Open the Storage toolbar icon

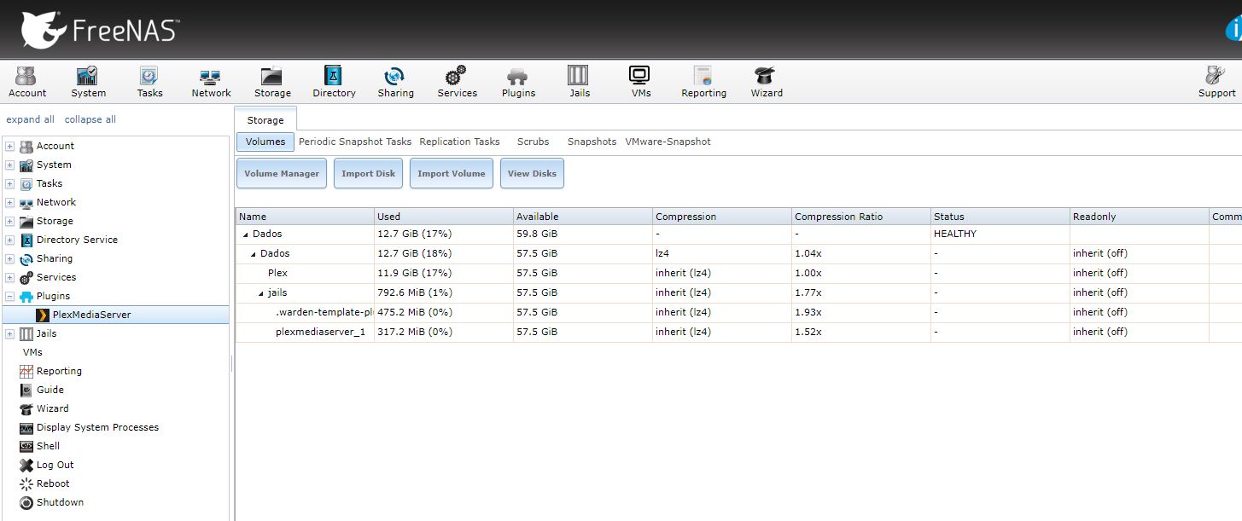pyautogui.click(x=272, y=82)
